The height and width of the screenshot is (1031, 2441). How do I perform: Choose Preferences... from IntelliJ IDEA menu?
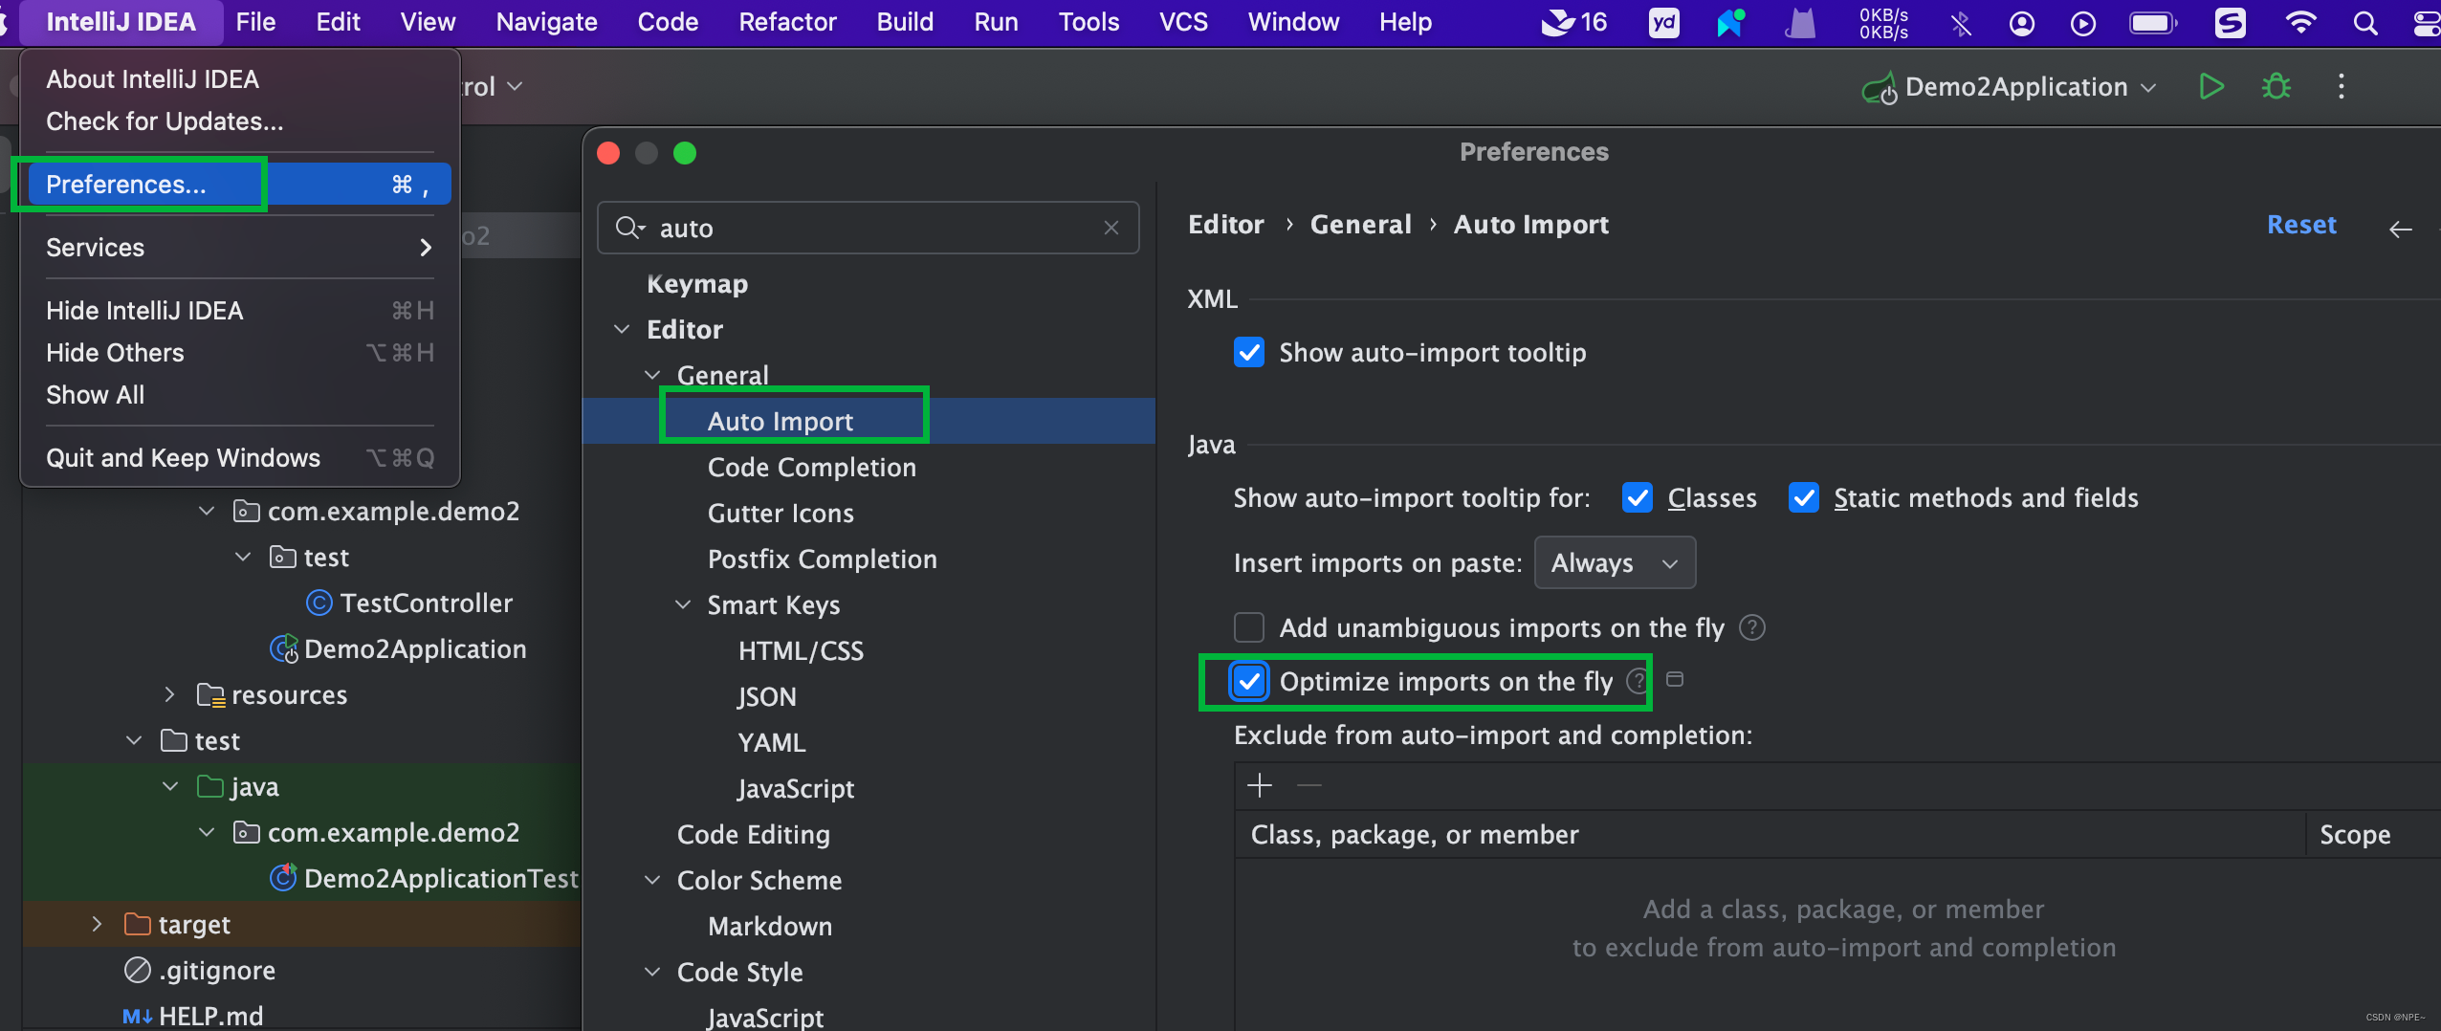[239, 185]
